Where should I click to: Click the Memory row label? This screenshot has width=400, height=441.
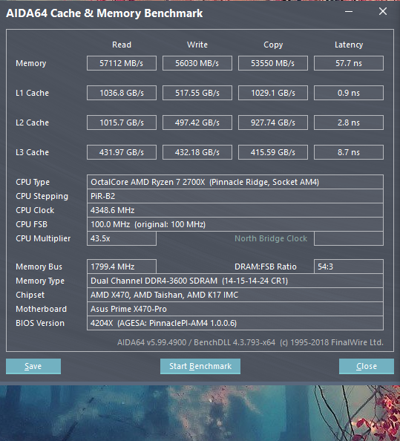click(31, 63)
